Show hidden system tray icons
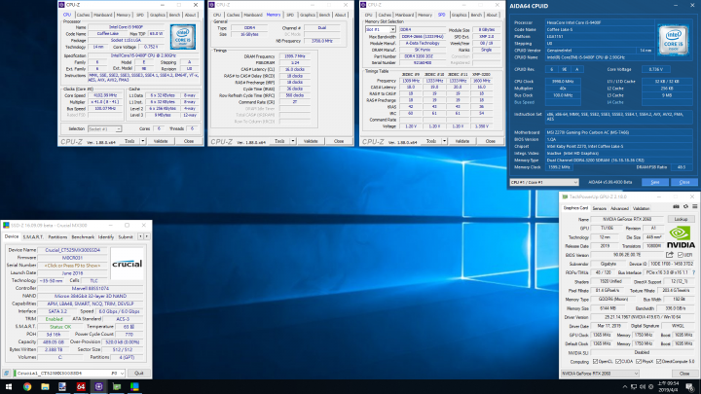Image resolution: width=701 pixels, height=394 pixels. pos(624,387)
